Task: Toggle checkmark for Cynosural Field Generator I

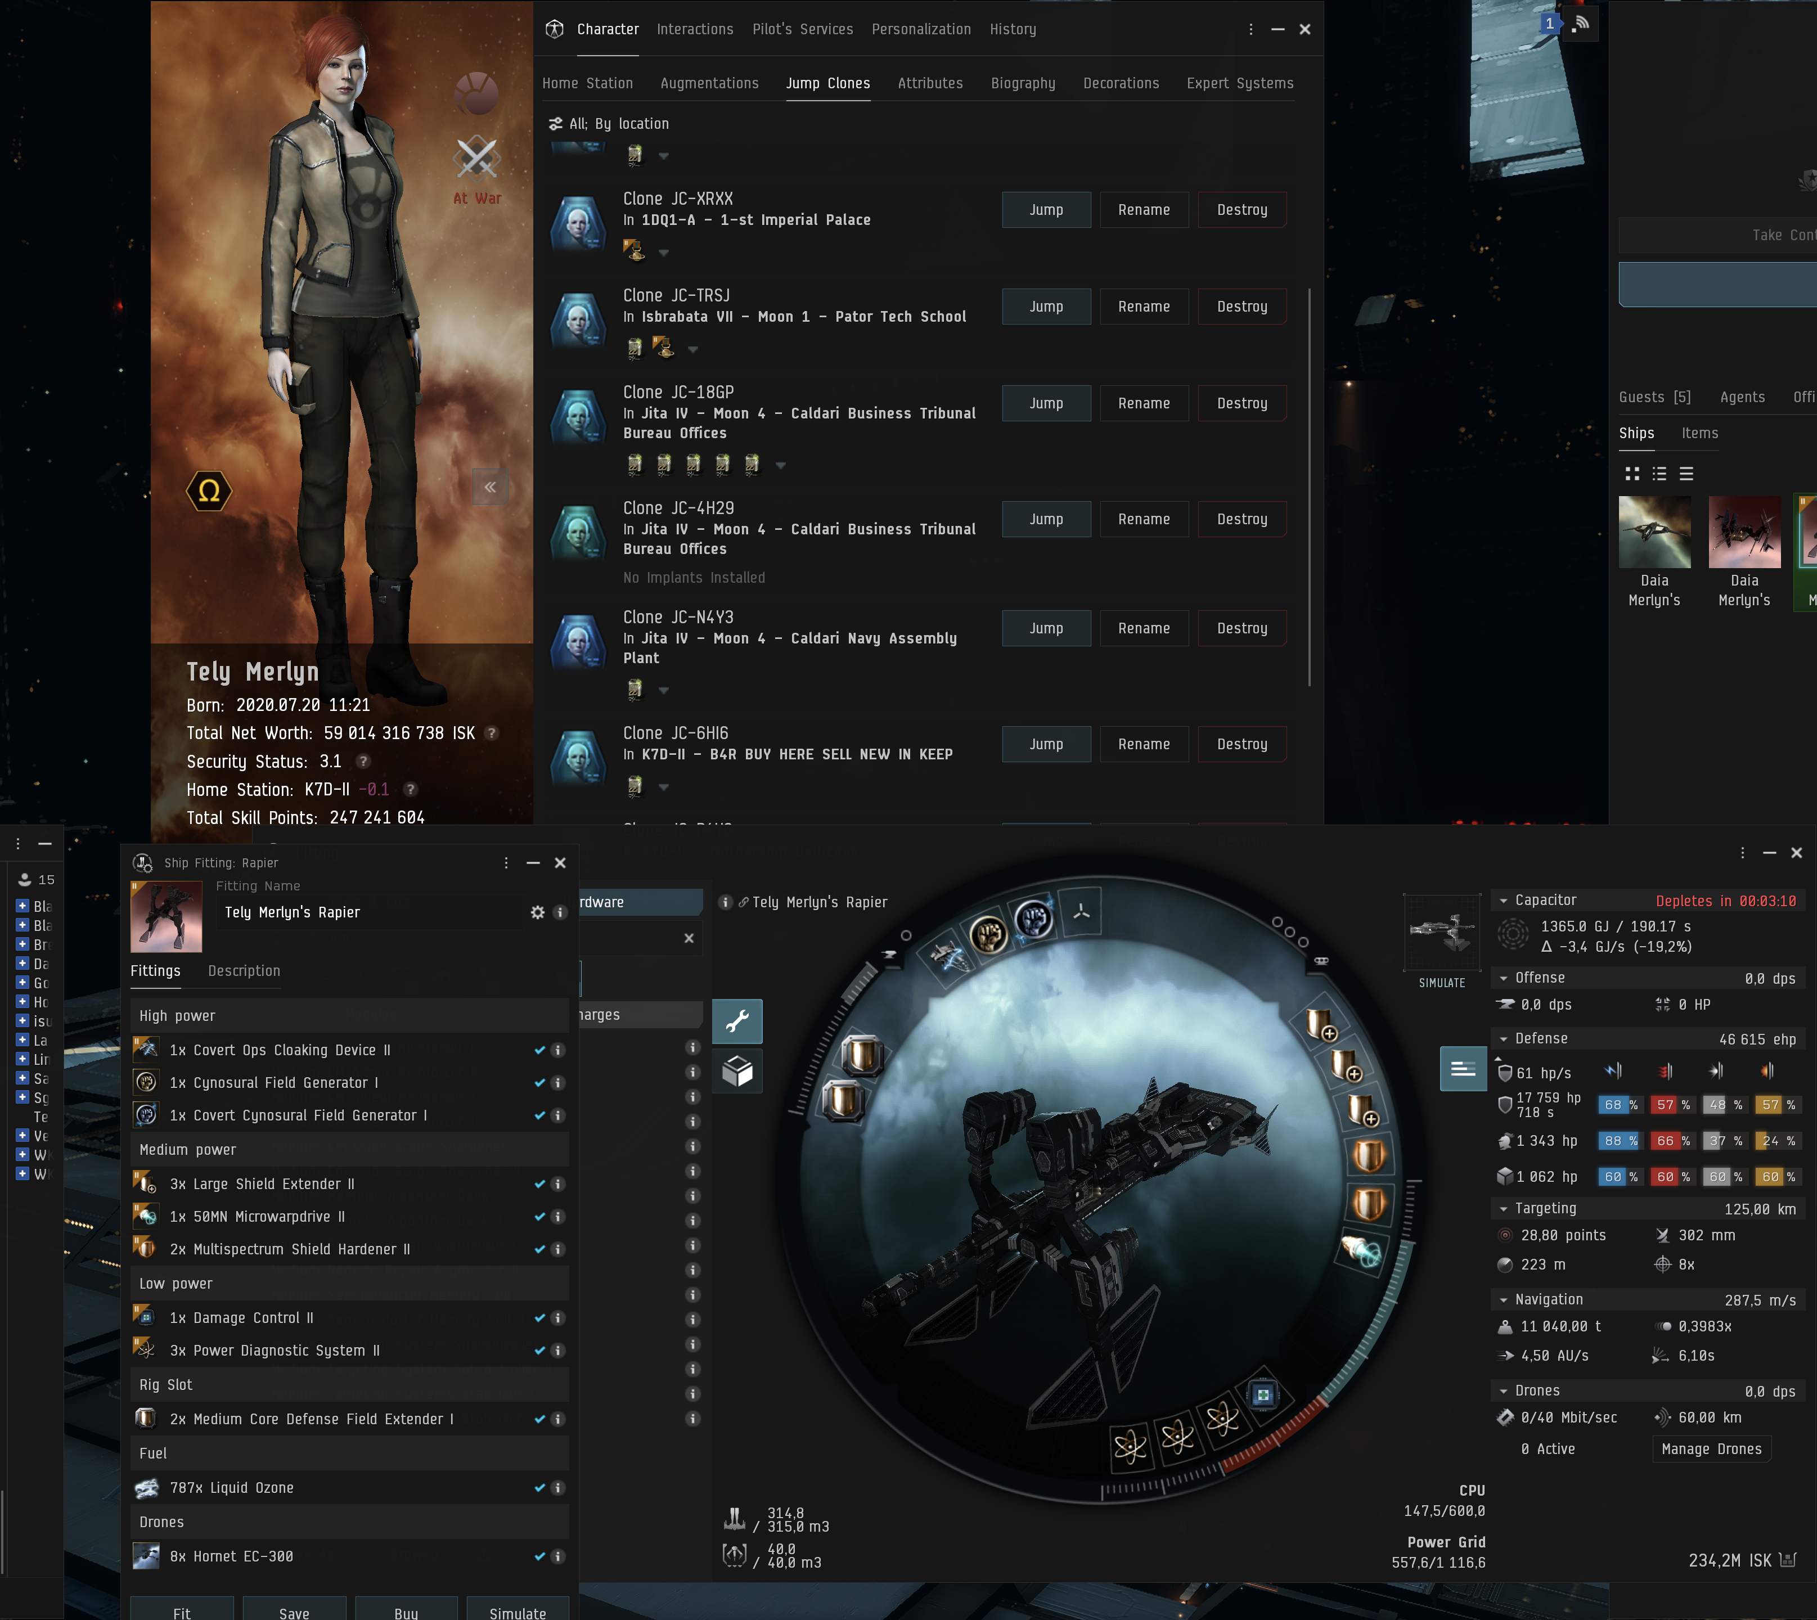Action: (x=539, y=1083)
